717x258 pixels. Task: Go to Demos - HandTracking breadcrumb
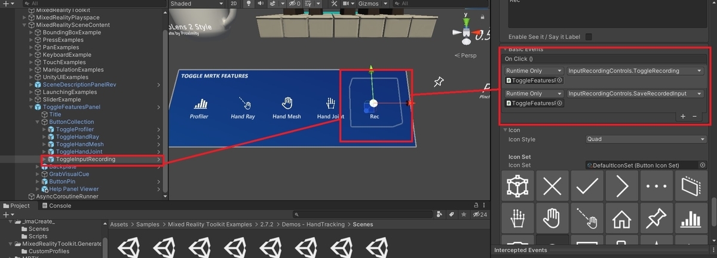point(312,225)
